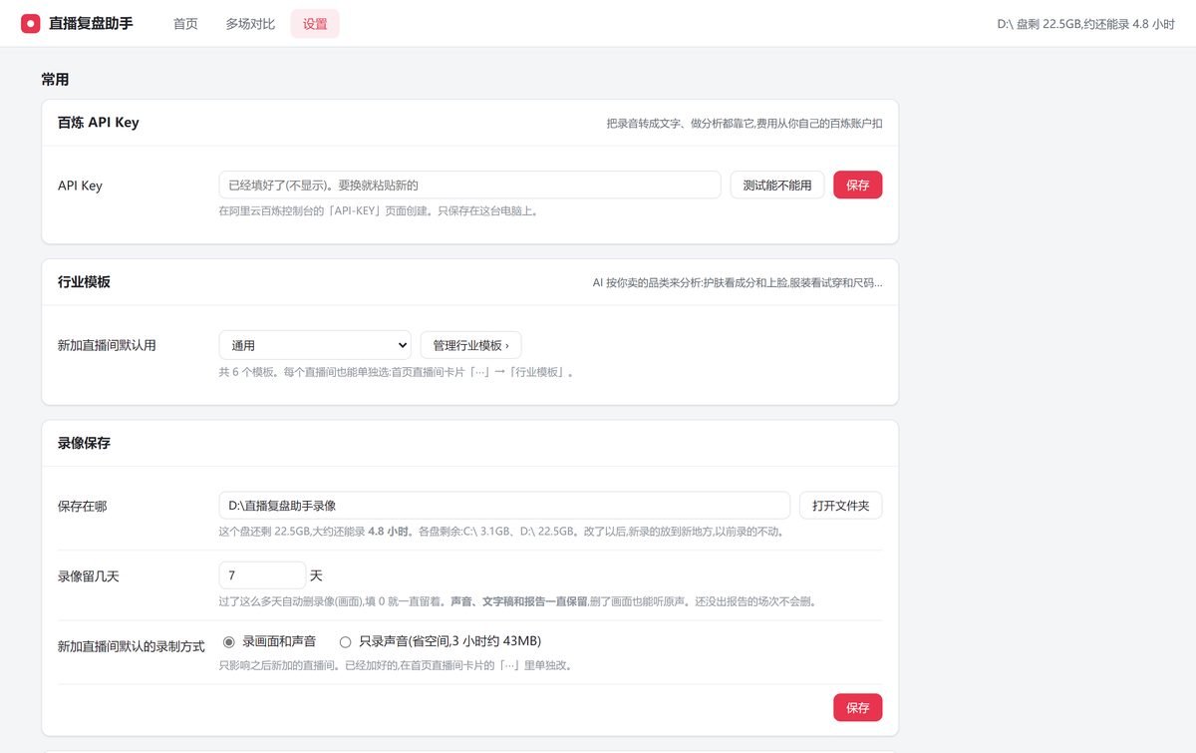
Task: Select the 设置 tab
Action: coord(315,24)
